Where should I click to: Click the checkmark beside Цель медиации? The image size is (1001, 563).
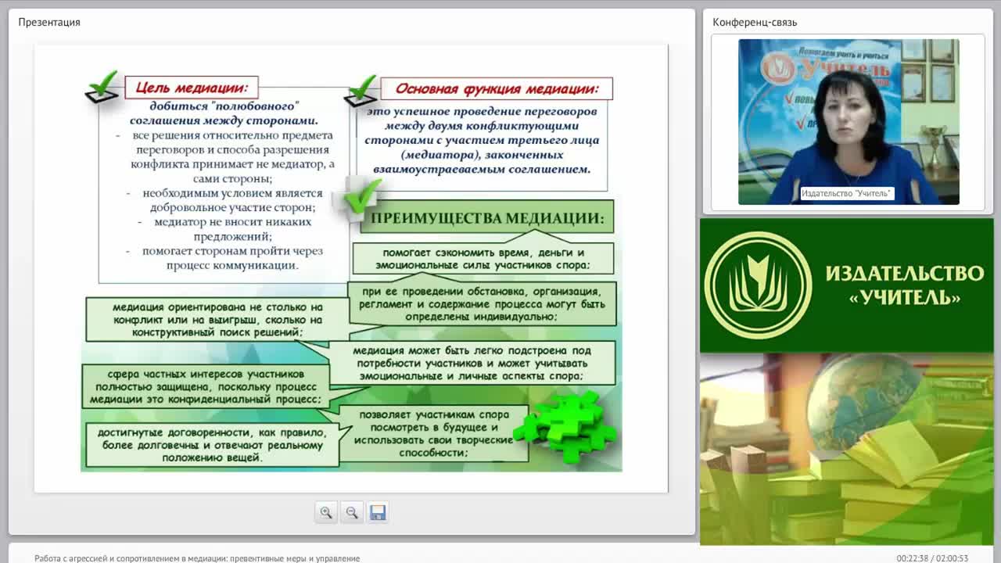pos(102,86)
